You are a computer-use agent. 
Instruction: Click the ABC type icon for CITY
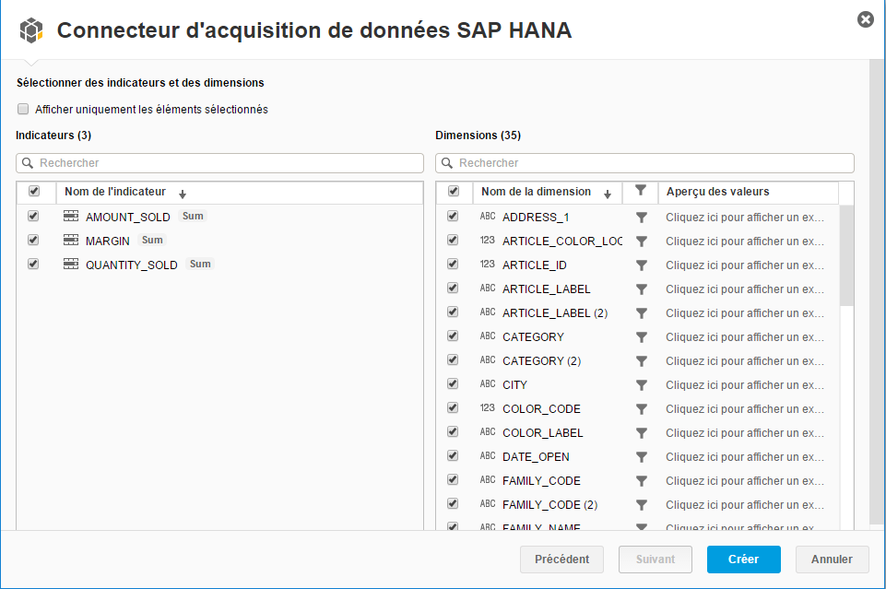pos(488,384)
